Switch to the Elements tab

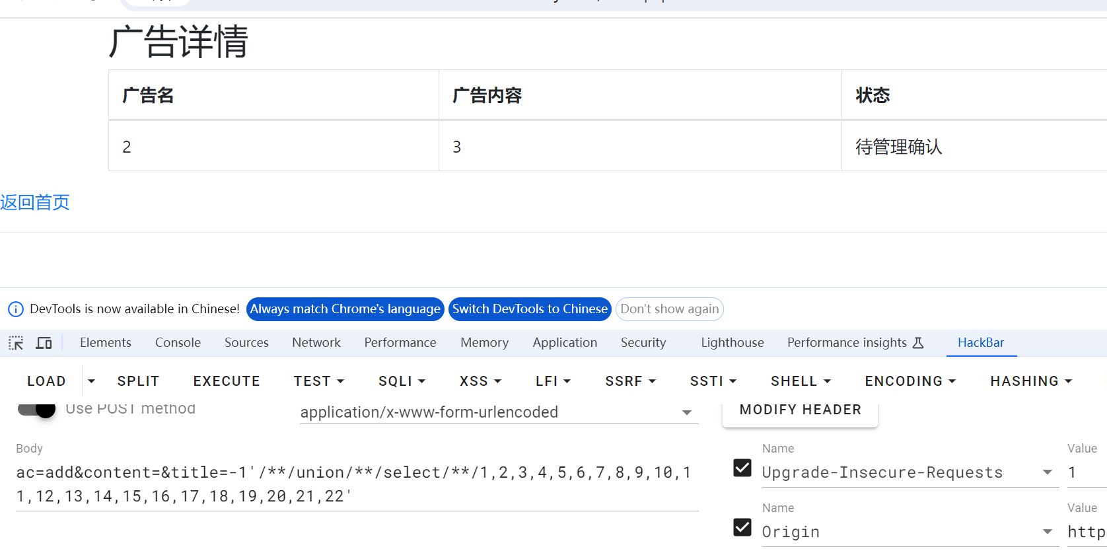tap(106, 343)
